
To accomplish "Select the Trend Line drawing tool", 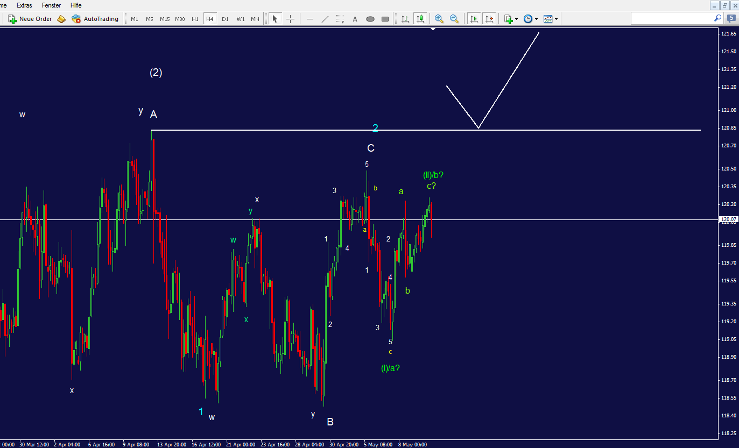I will (325, 19).
